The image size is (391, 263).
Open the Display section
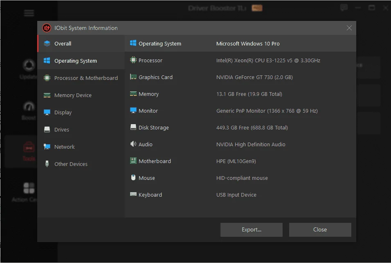pos(81,112)
